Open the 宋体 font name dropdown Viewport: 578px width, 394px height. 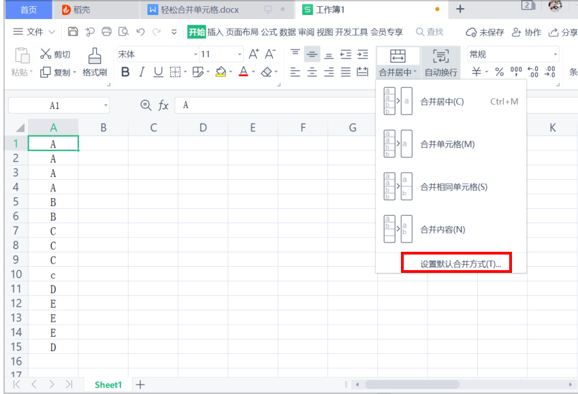click(196, 54)
